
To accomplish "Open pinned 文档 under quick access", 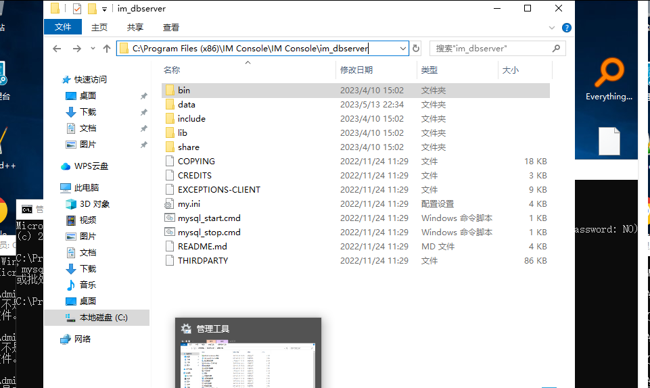I will (87, 128).
